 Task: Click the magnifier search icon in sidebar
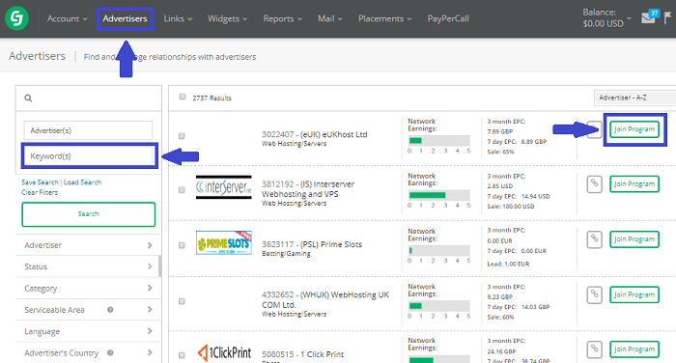(x=28, y=98)
